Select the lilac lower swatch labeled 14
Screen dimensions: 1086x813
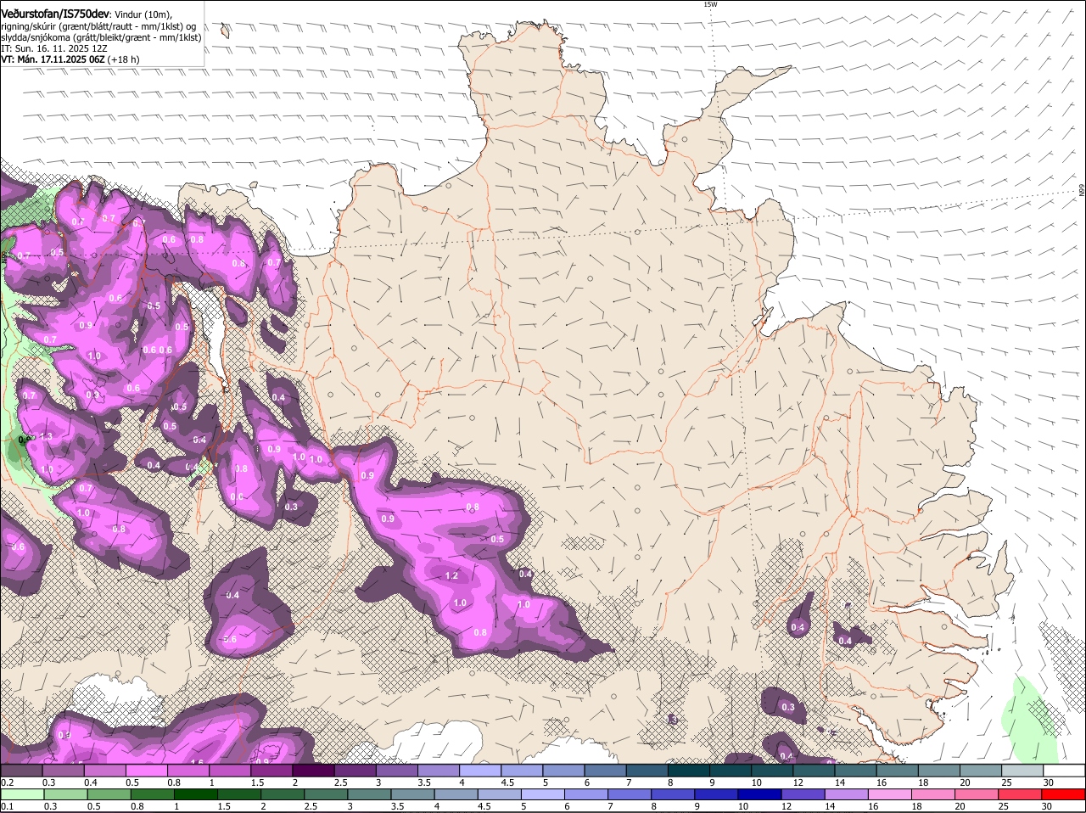(846, 795)
